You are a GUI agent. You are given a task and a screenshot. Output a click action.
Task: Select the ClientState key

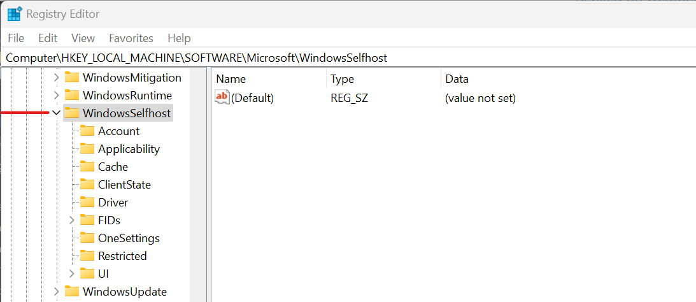pyautogui.click(x=124, y=184)
